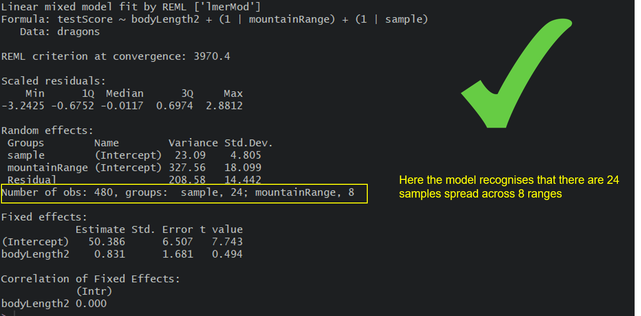
Task: Click the t value 7.743
Action: (x=227, y=242)
